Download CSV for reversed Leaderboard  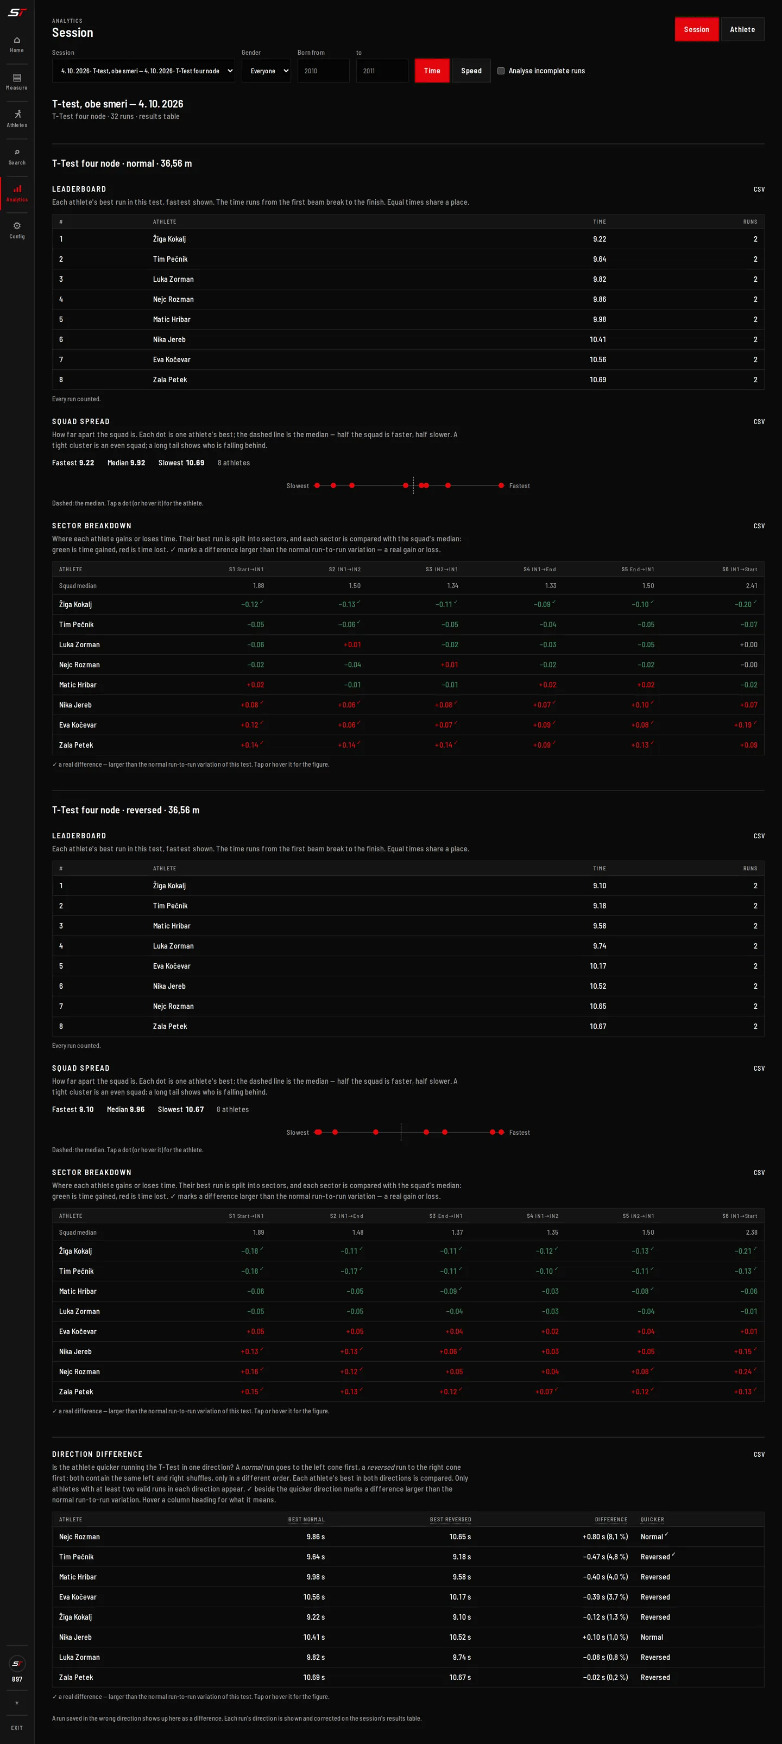tap(758, 836)
